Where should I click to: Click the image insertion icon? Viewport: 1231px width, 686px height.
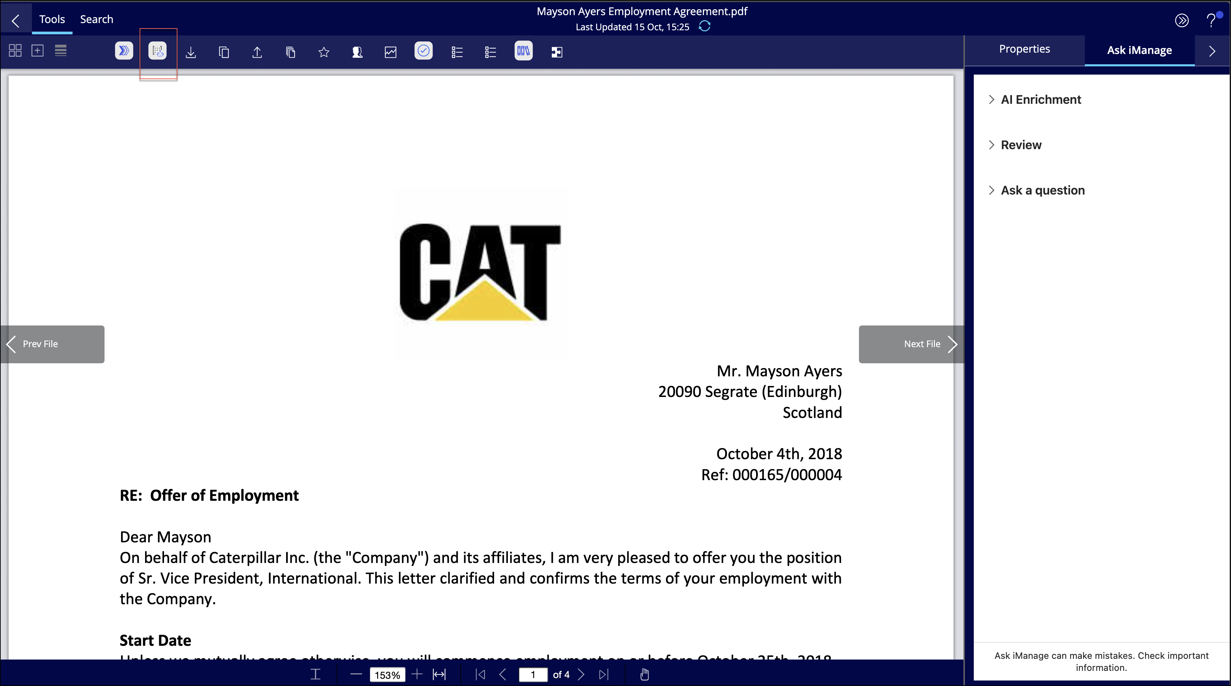tap(390, 52)
